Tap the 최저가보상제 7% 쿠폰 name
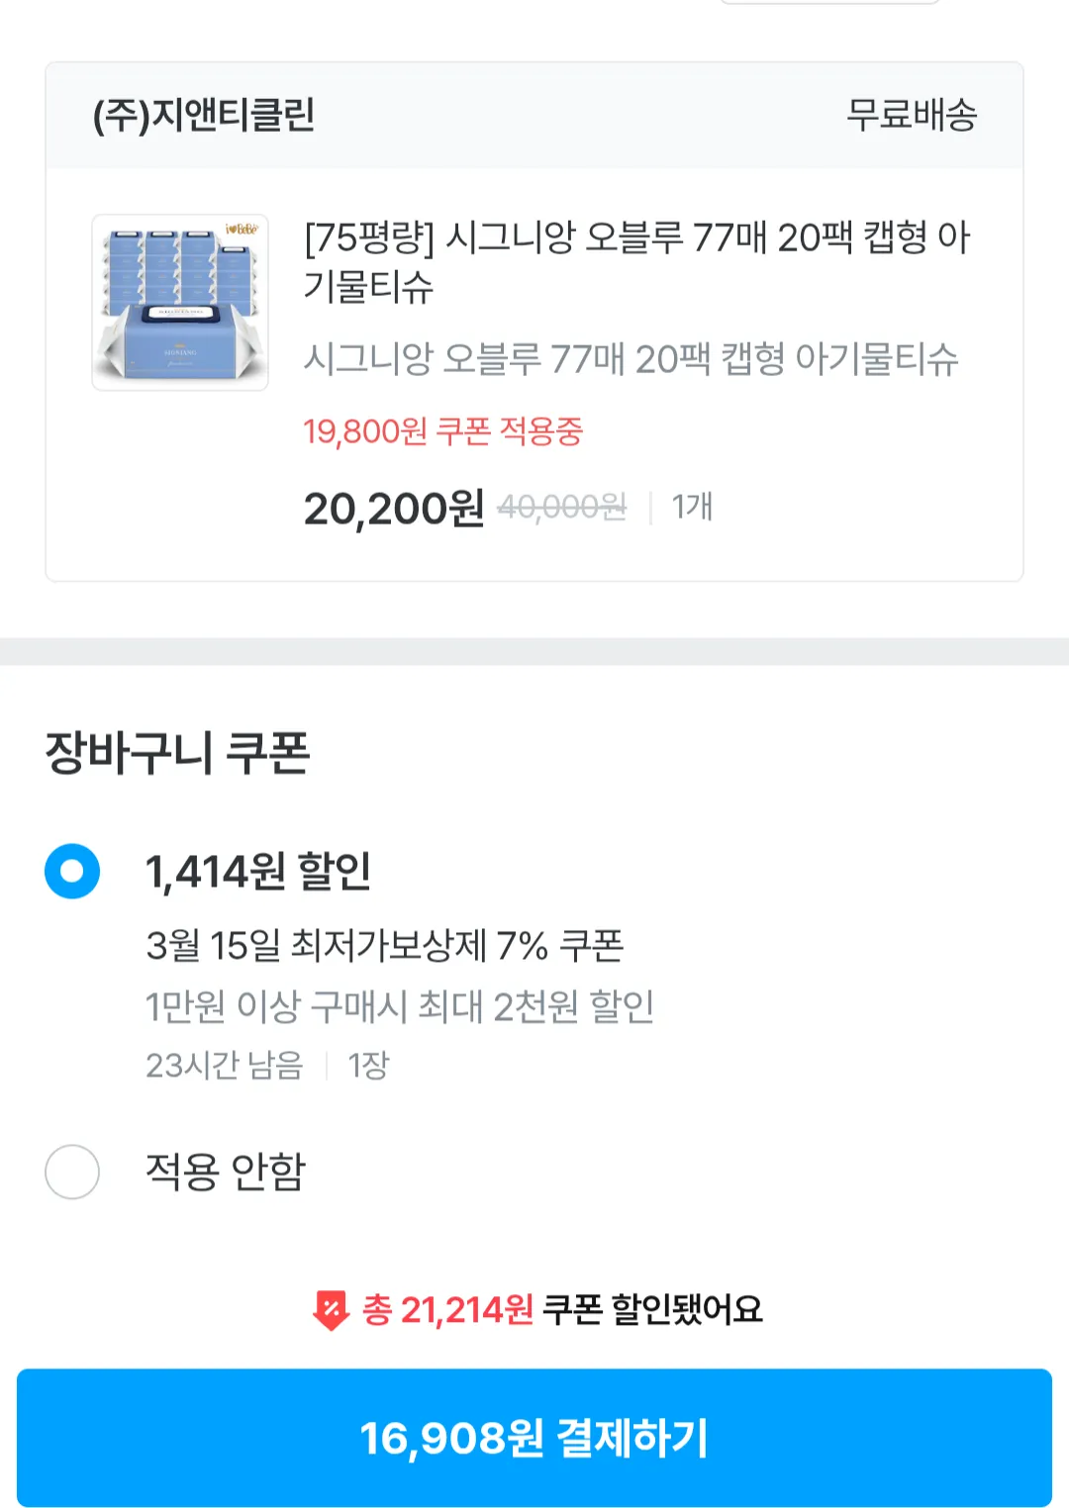This screenshot has height=1508, width=1069. 385,946
